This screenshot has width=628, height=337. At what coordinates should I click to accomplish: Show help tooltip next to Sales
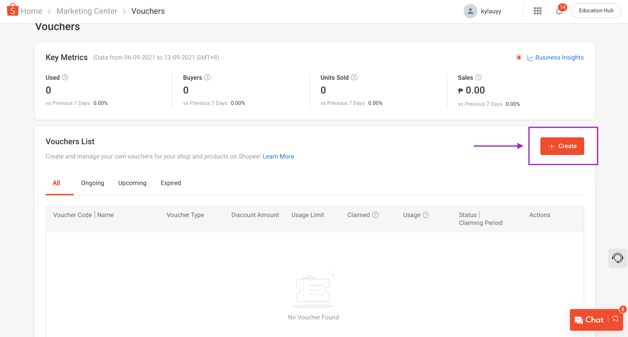click(478, 77)
